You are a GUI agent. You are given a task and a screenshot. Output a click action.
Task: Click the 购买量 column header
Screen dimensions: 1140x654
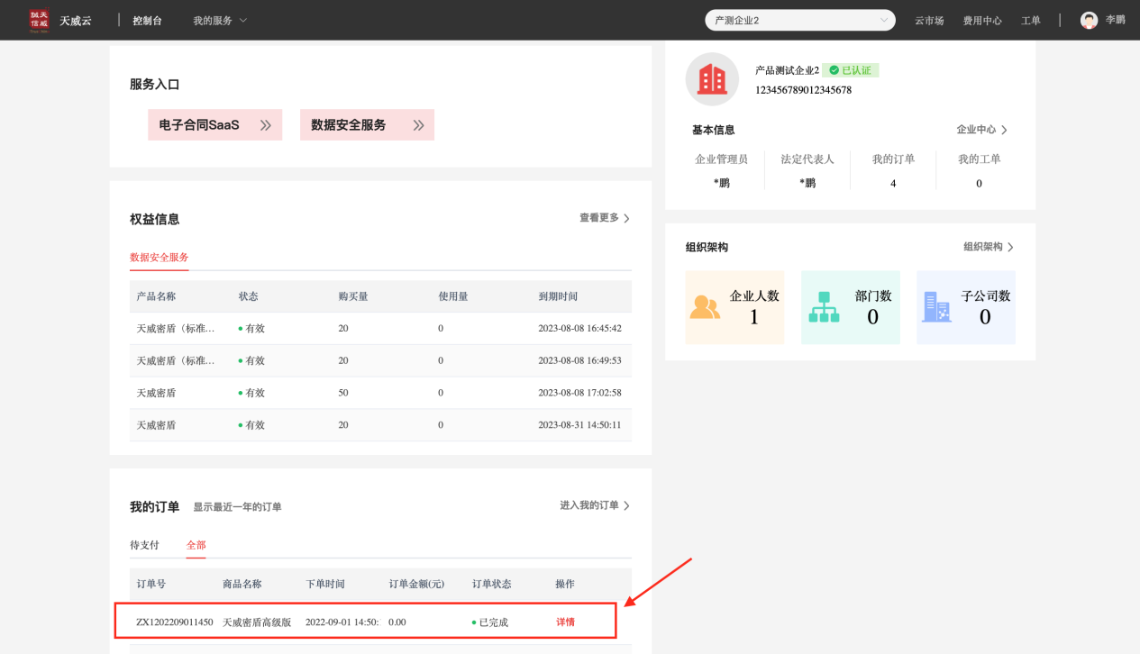pyautogui.click(x=353, y=296)
